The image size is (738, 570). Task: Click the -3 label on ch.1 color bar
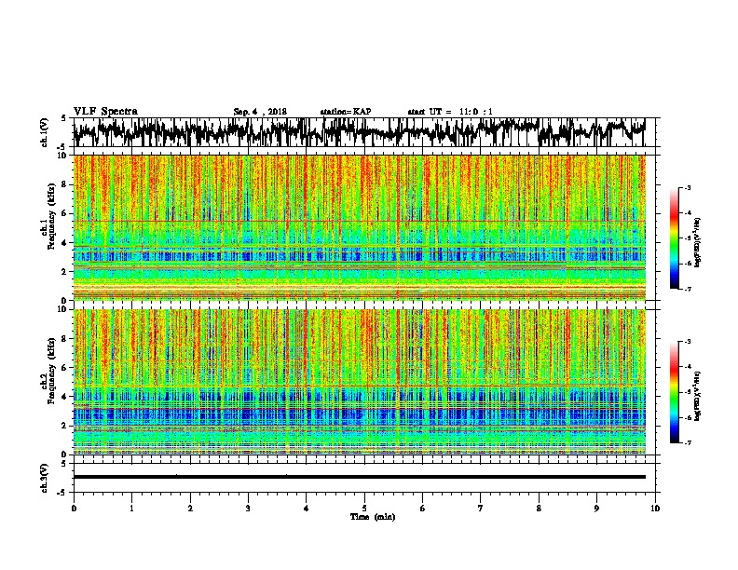[x=686, y=187]
